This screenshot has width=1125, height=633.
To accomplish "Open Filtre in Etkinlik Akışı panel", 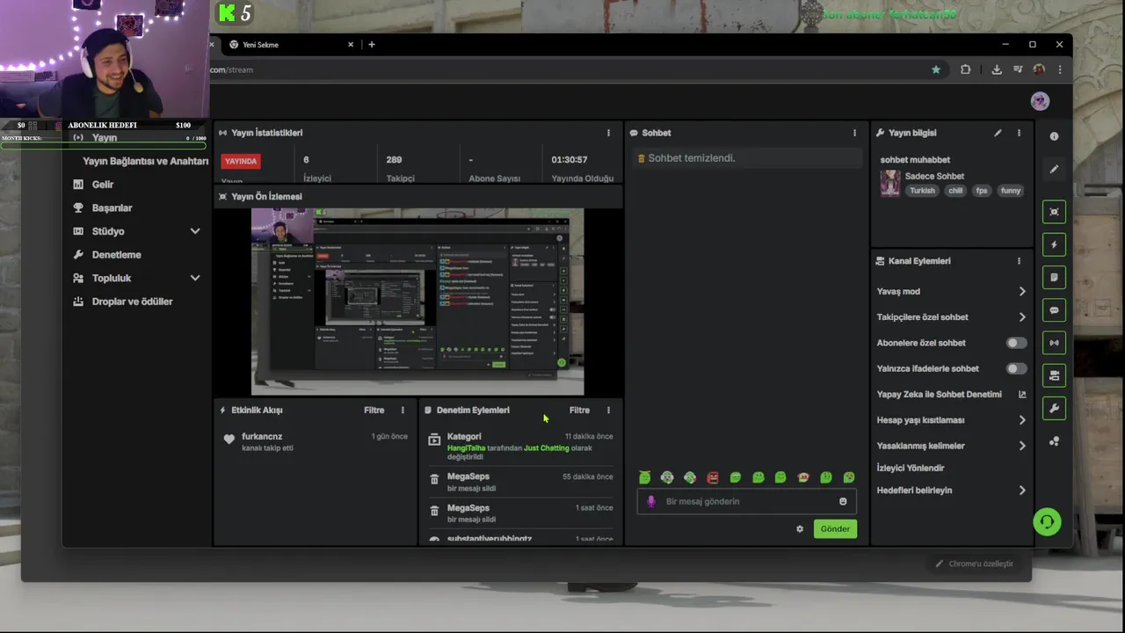I will click(374, 410).
